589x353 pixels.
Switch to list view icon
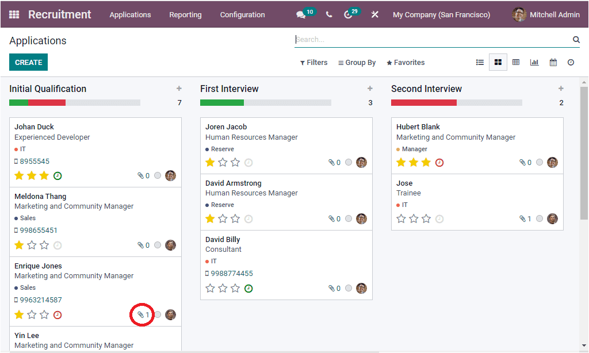[x=480, y=62]
